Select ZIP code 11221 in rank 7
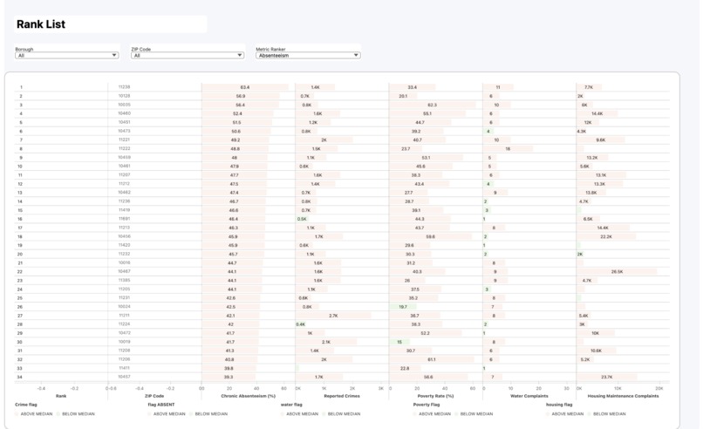The width and height of the screenshot is (703, 429). pyautogui.click(x=124, y=140)
